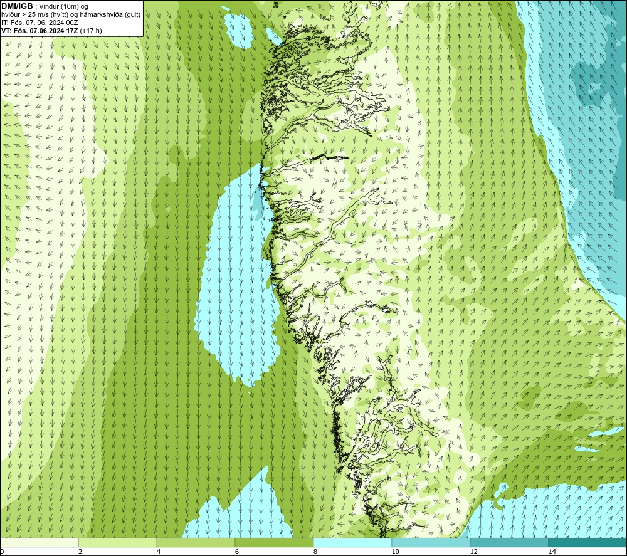
Task: Click the turquoise 10–12 legend segment
Action: click(x=431, y=543)
